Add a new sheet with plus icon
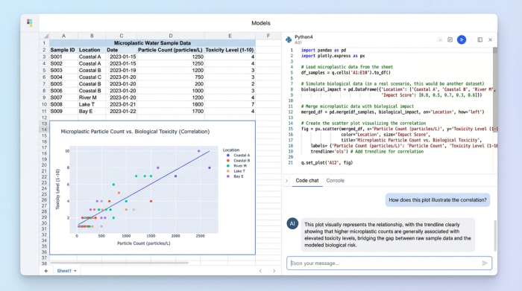The width and height of the screenshot is (522, 291). [x=46, y=271]
